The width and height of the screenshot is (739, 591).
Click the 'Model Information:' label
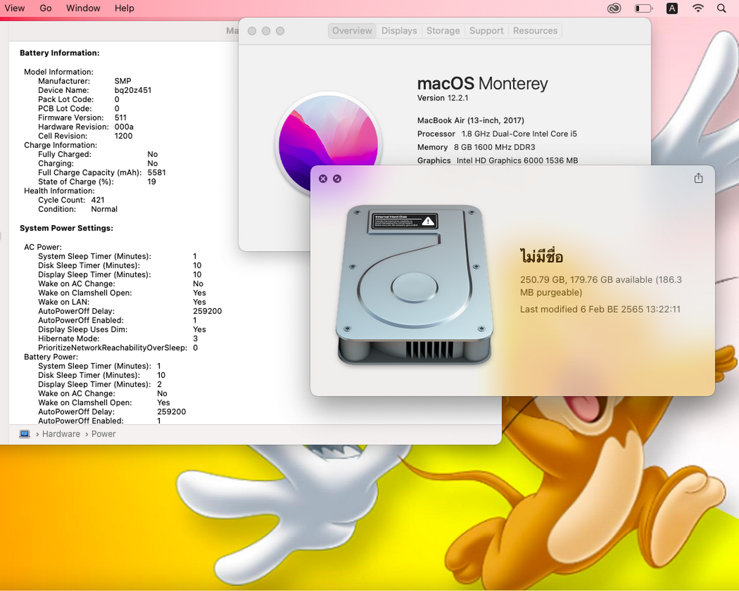58,72
